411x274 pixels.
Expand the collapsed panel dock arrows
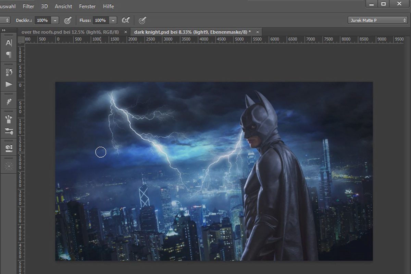click(4, 30)
